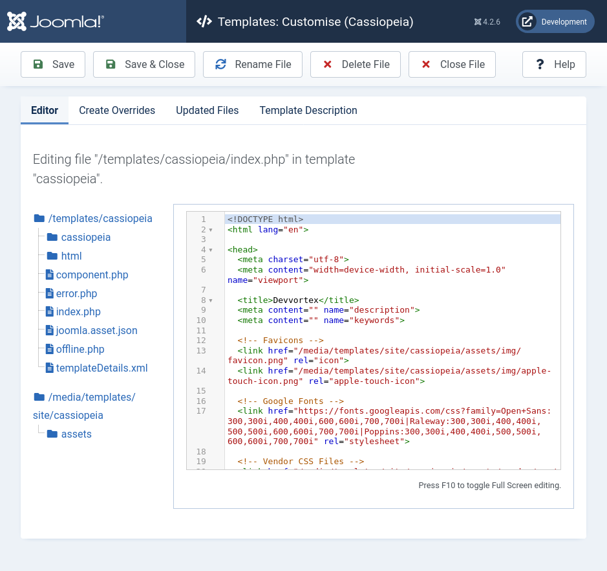Click the folder icon next to assets
This screenshot has height=571, width=607.
tap(52, 434)
